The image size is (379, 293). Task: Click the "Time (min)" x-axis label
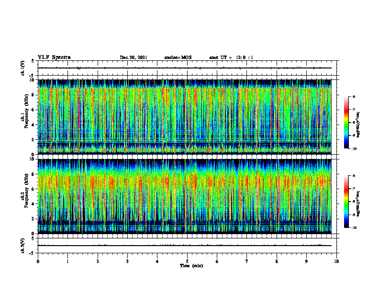(x=191, y=266)
